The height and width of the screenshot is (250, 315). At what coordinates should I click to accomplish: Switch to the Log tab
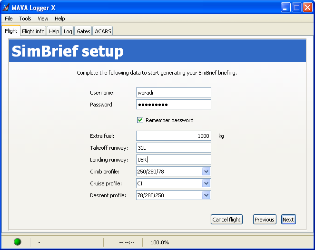(x=68, y=31)
